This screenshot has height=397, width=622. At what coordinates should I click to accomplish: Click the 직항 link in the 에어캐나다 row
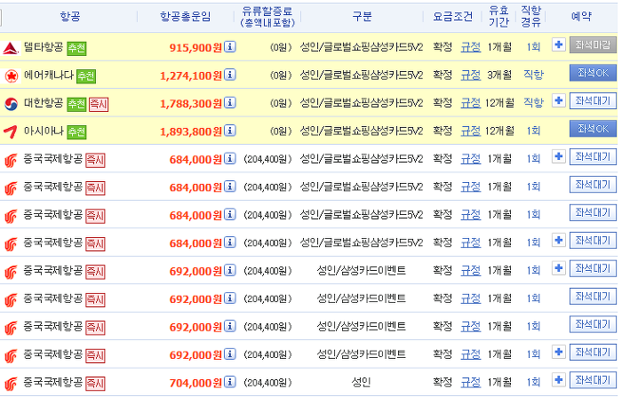coord(533,75)
